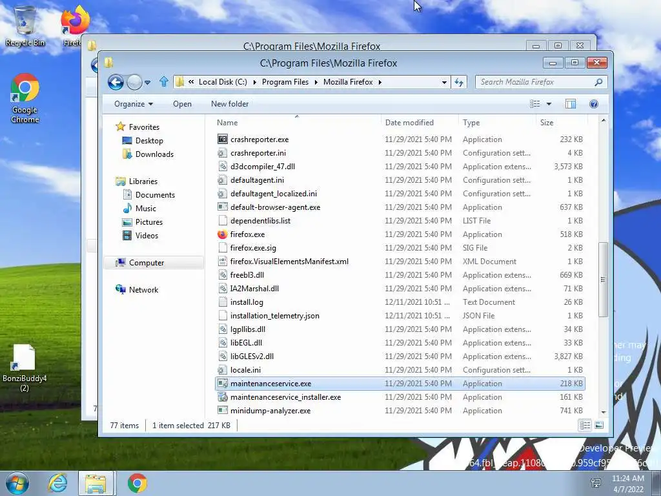Click the search magnifier icon
This screenshot has height=496, width=661.
click(x=598, y=82)
